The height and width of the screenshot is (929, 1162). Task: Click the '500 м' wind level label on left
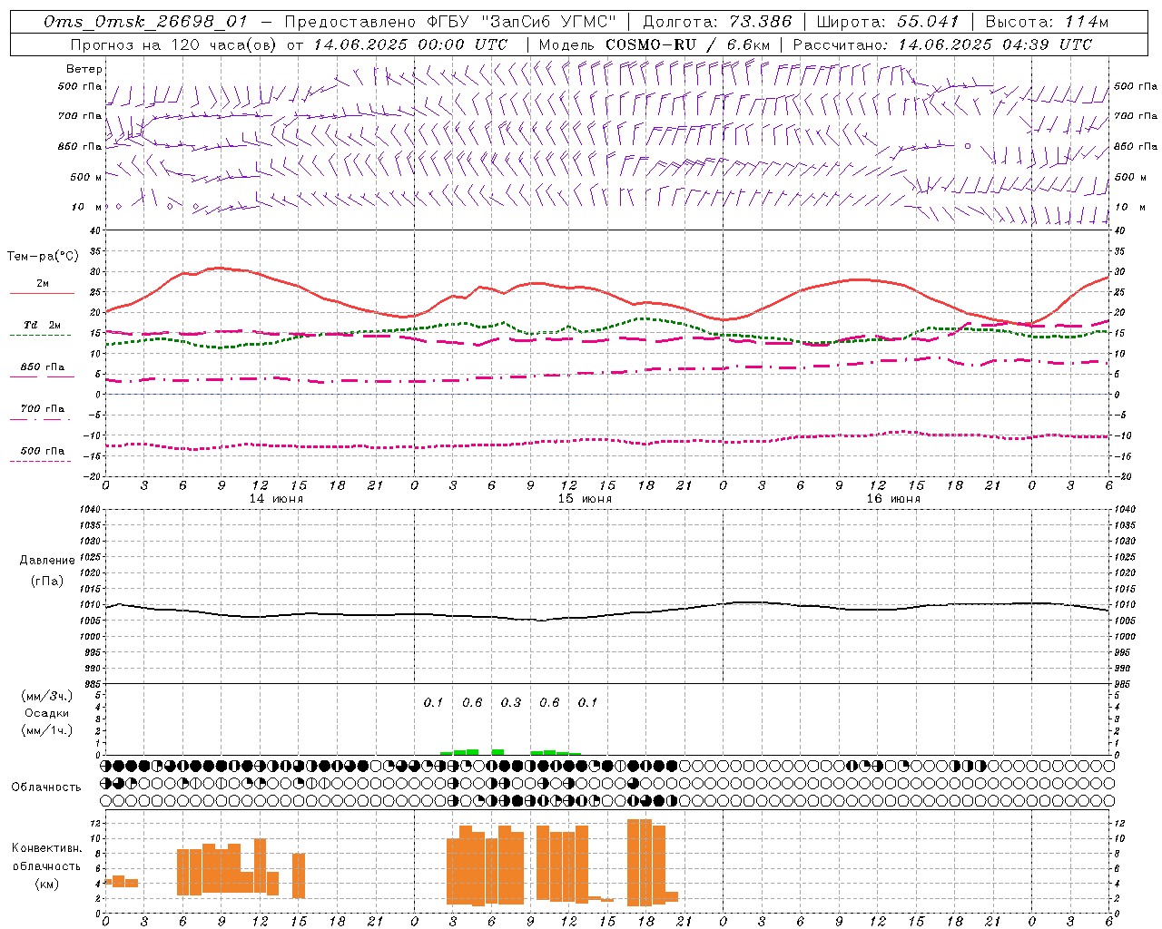[86, 177]
